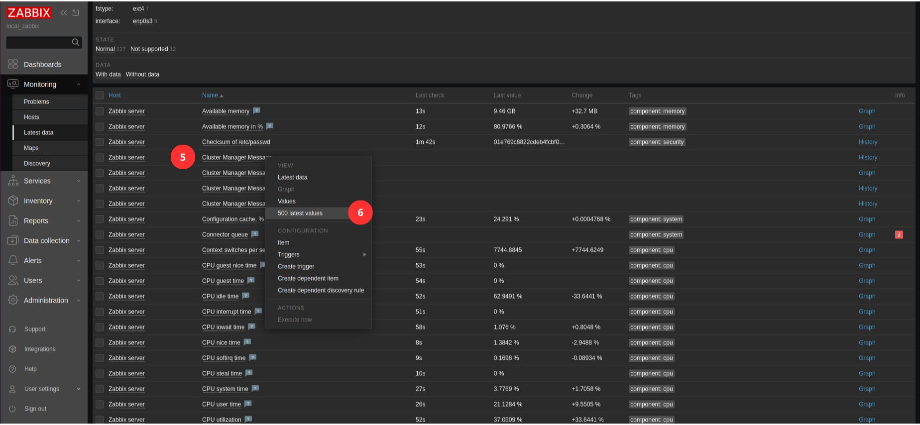
Task: Click the sidebar search magnifier icon
Action: 76,42
